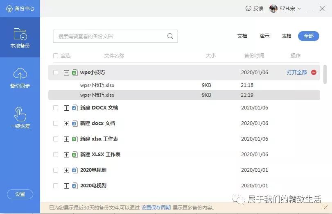The height and width of the screenshot is (214, 332).
Task: Select the 全部 filter tab
Action: [309, 36]
